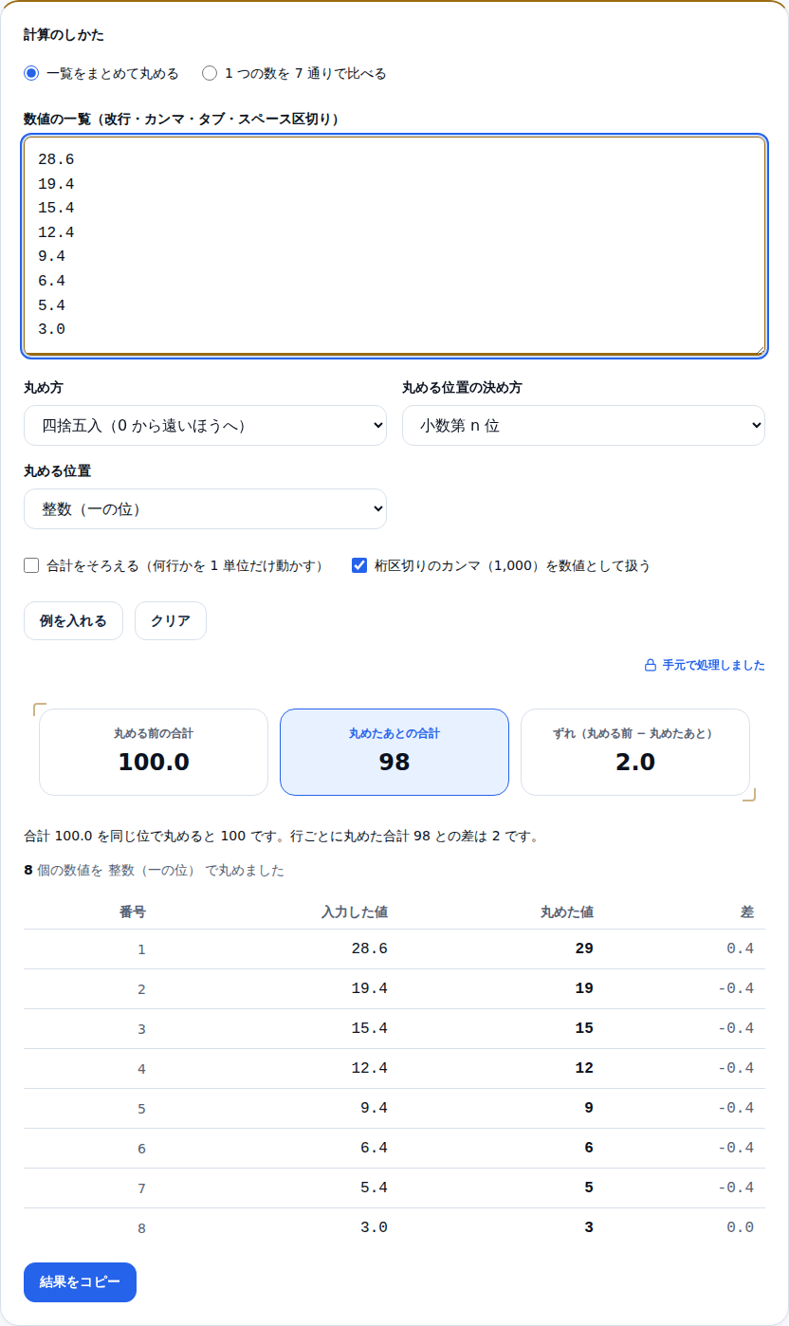Click inside the 数値の一覧 text area

pos(394,247)
